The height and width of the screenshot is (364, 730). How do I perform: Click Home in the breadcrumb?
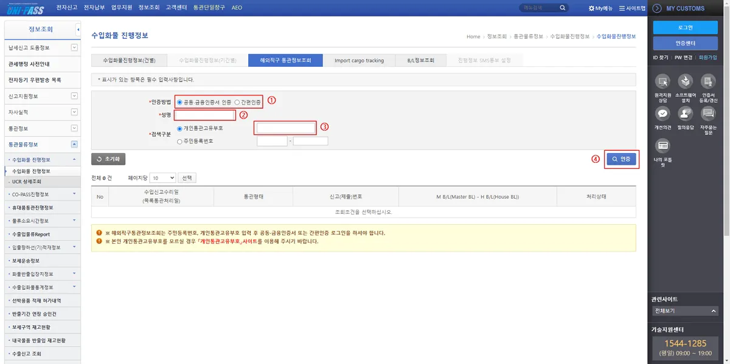coord(473,36)
